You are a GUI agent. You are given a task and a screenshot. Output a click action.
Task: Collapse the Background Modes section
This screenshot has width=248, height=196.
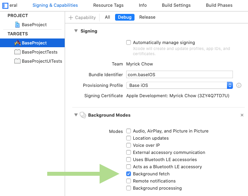[x=76, y=115]
